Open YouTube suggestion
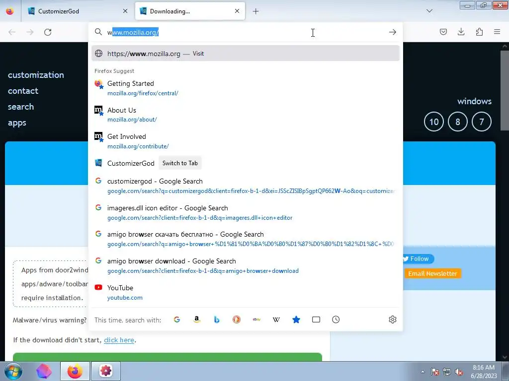Viewport: 509px width, 381px height. point(246,292)
